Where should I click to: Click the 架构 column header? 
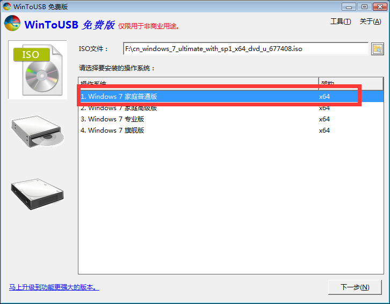click(x=351, y=83)
